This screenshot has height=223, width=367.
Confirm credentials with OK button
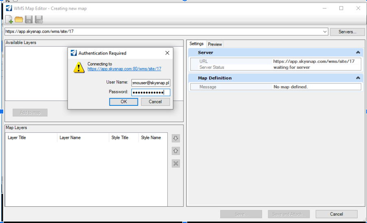(124, 102)
